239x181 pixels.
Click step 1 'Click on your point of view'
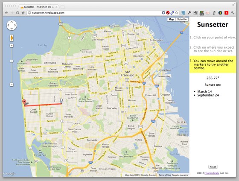(213, 38)
